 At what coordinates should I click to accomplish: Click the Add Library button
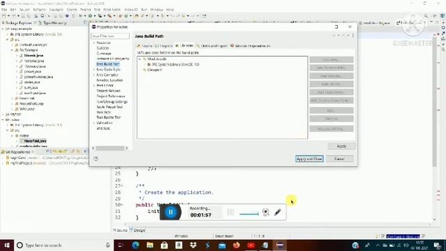332,84
